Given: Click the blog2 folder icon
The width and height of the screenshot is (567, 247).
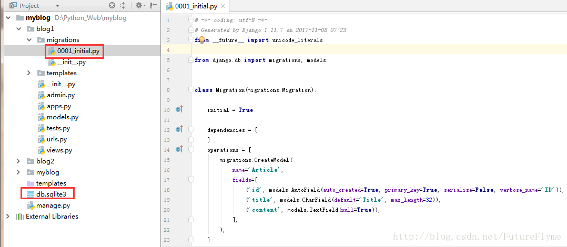Looking at the screenshot, I should point(31,161).
